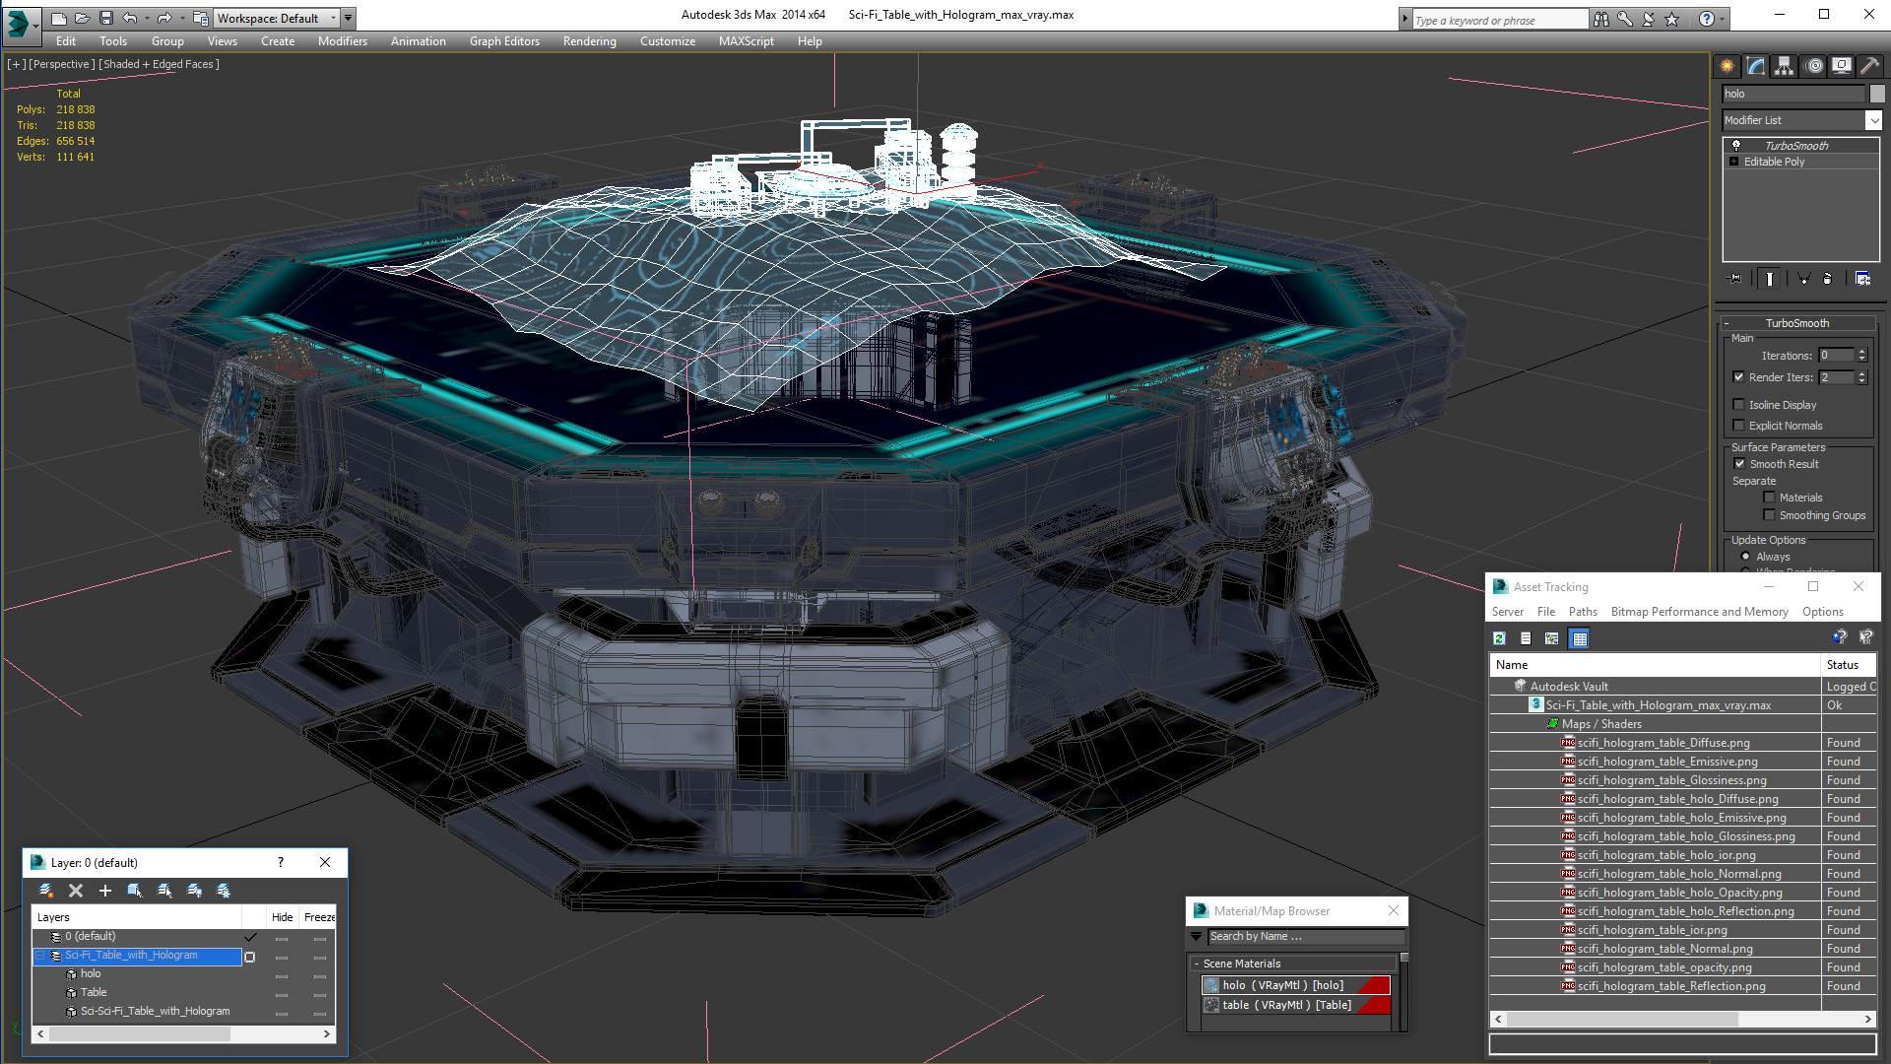Open the Motion command panel tab

coord(1814,66)
